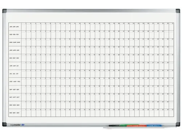Click the MÄR · MAR · MAR month label
The image size is (182, 136).
pos(15,42)
